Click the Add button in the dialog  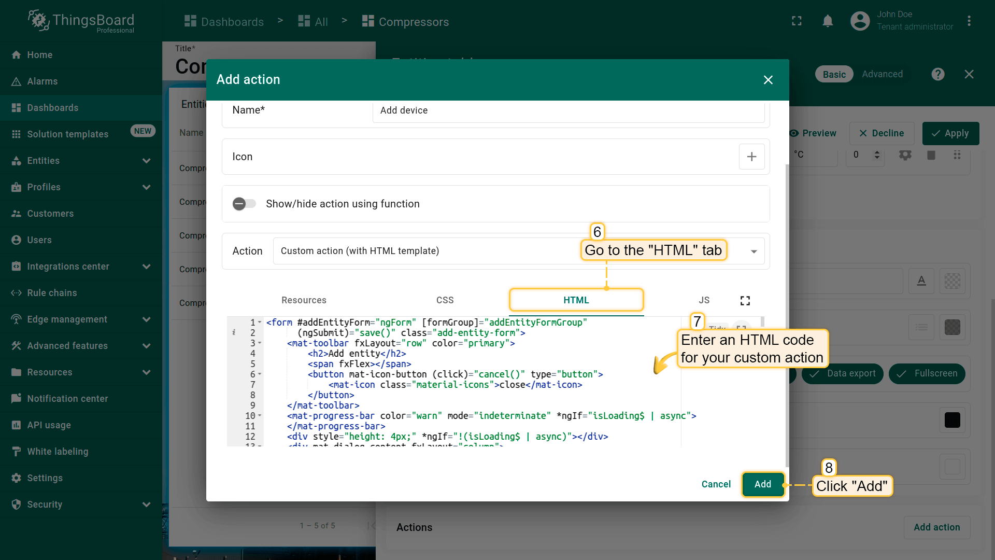coord(762,484)
